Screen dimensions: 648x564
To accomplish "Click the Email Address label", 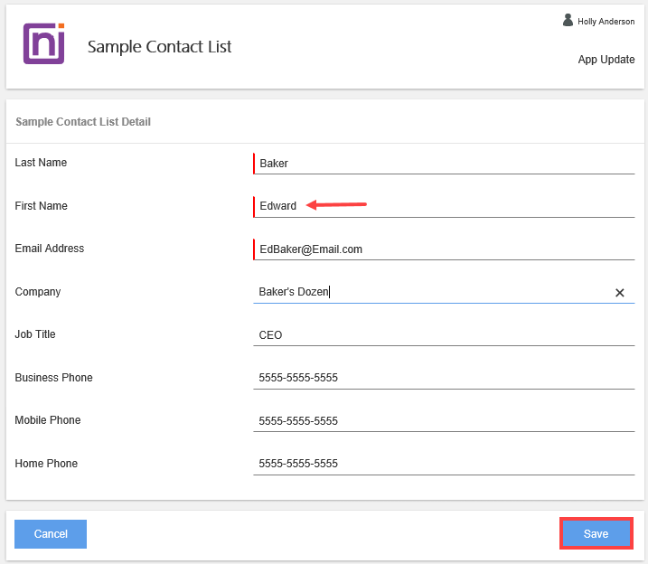I will pos(50,249).
